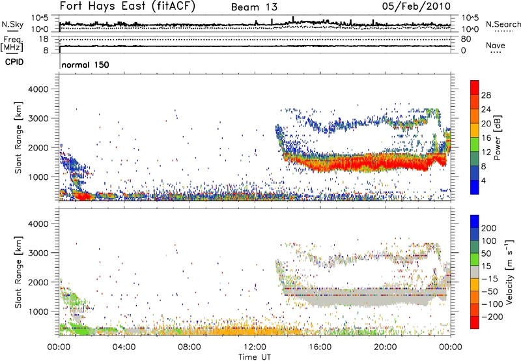Click the 'Power [dB]' colorbar title
The width and height of the screenshot is (521, 361).
click(x=498, y=137)
